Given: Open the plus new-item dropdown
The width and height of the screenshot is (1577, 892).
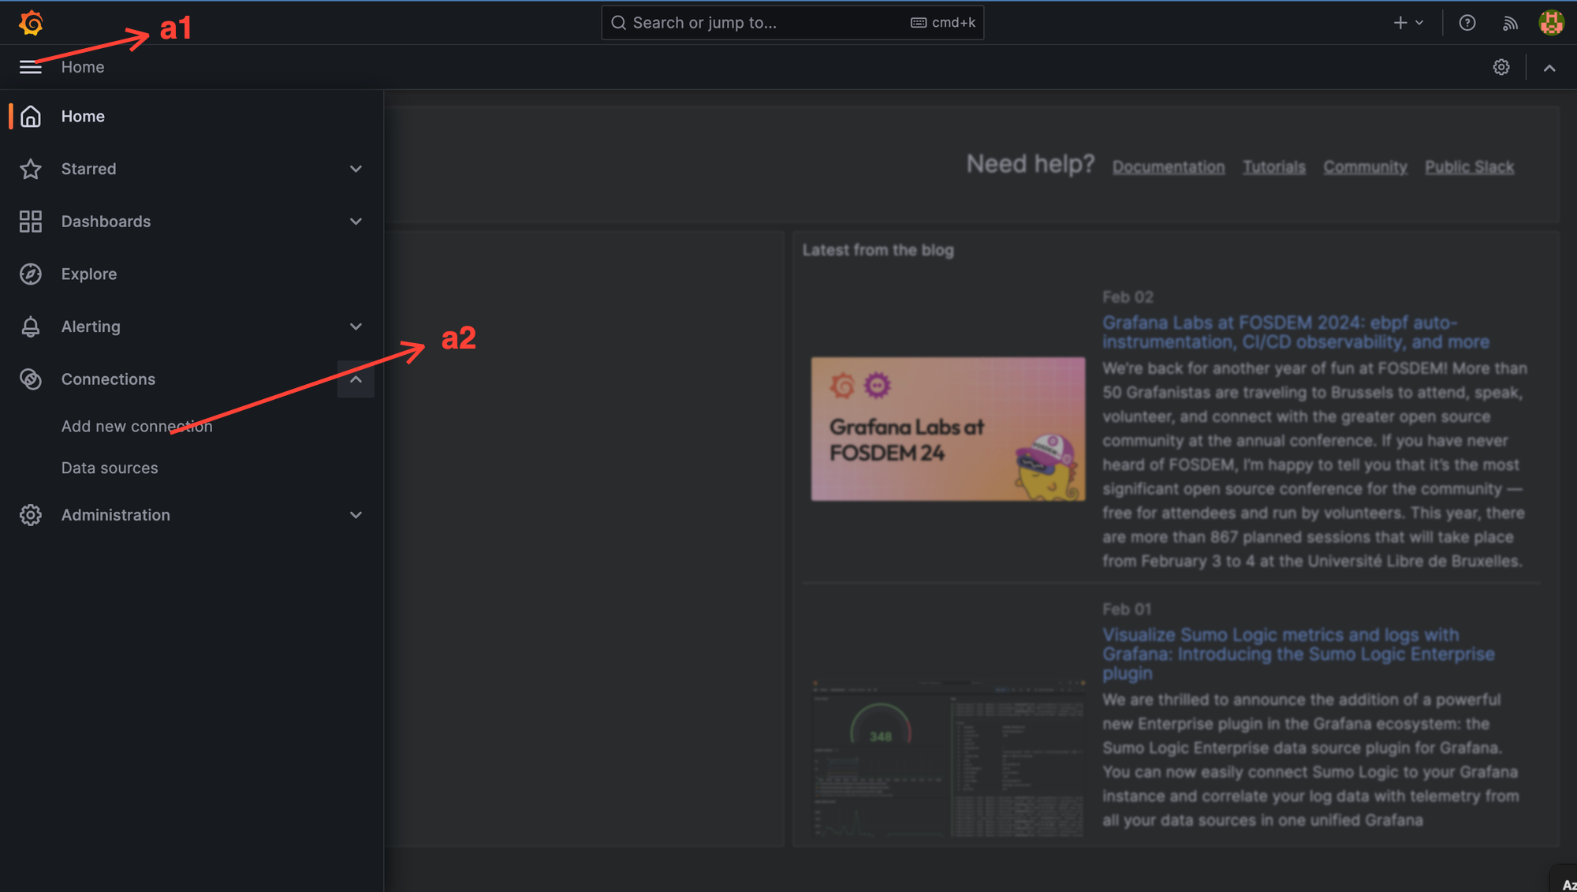Looking at the screenshot, I should [1407, 23].
